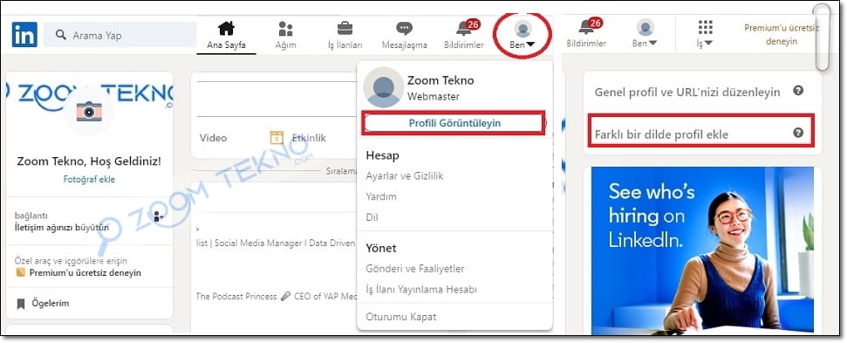Click Premium'u ücretsiz deneyin in sidebar
Viewport: 847px width, 343px height.
85,273
